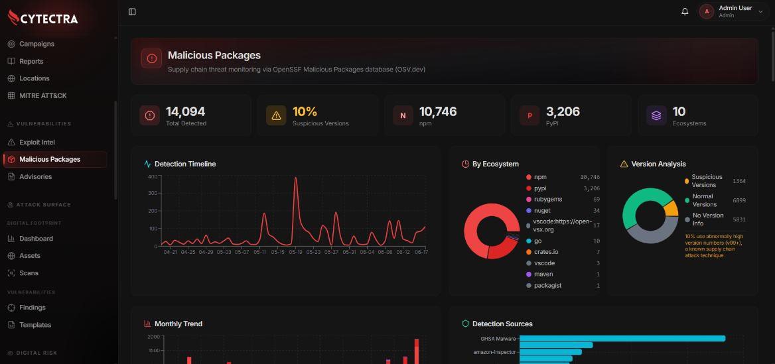Viewport: 775px width, 364px height.
Task: Click the Detection Sources shield icon
Action: pyautogui.click(x=465, y=324)
